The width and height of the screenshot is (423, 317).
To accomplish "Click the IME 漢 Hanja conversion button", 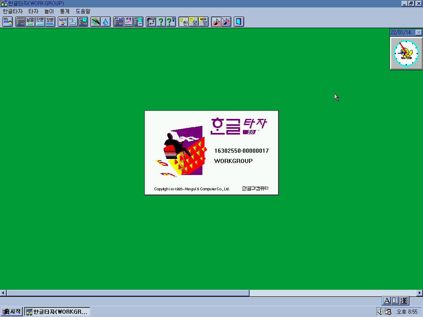I will pos(404,300).
